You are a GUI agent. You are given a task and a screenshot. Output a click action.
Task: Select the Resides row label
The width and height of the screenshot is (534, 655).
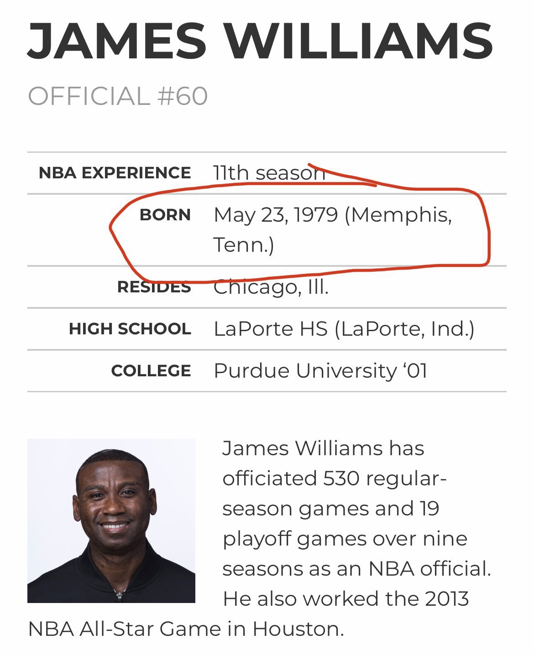(x=154, y=287)
